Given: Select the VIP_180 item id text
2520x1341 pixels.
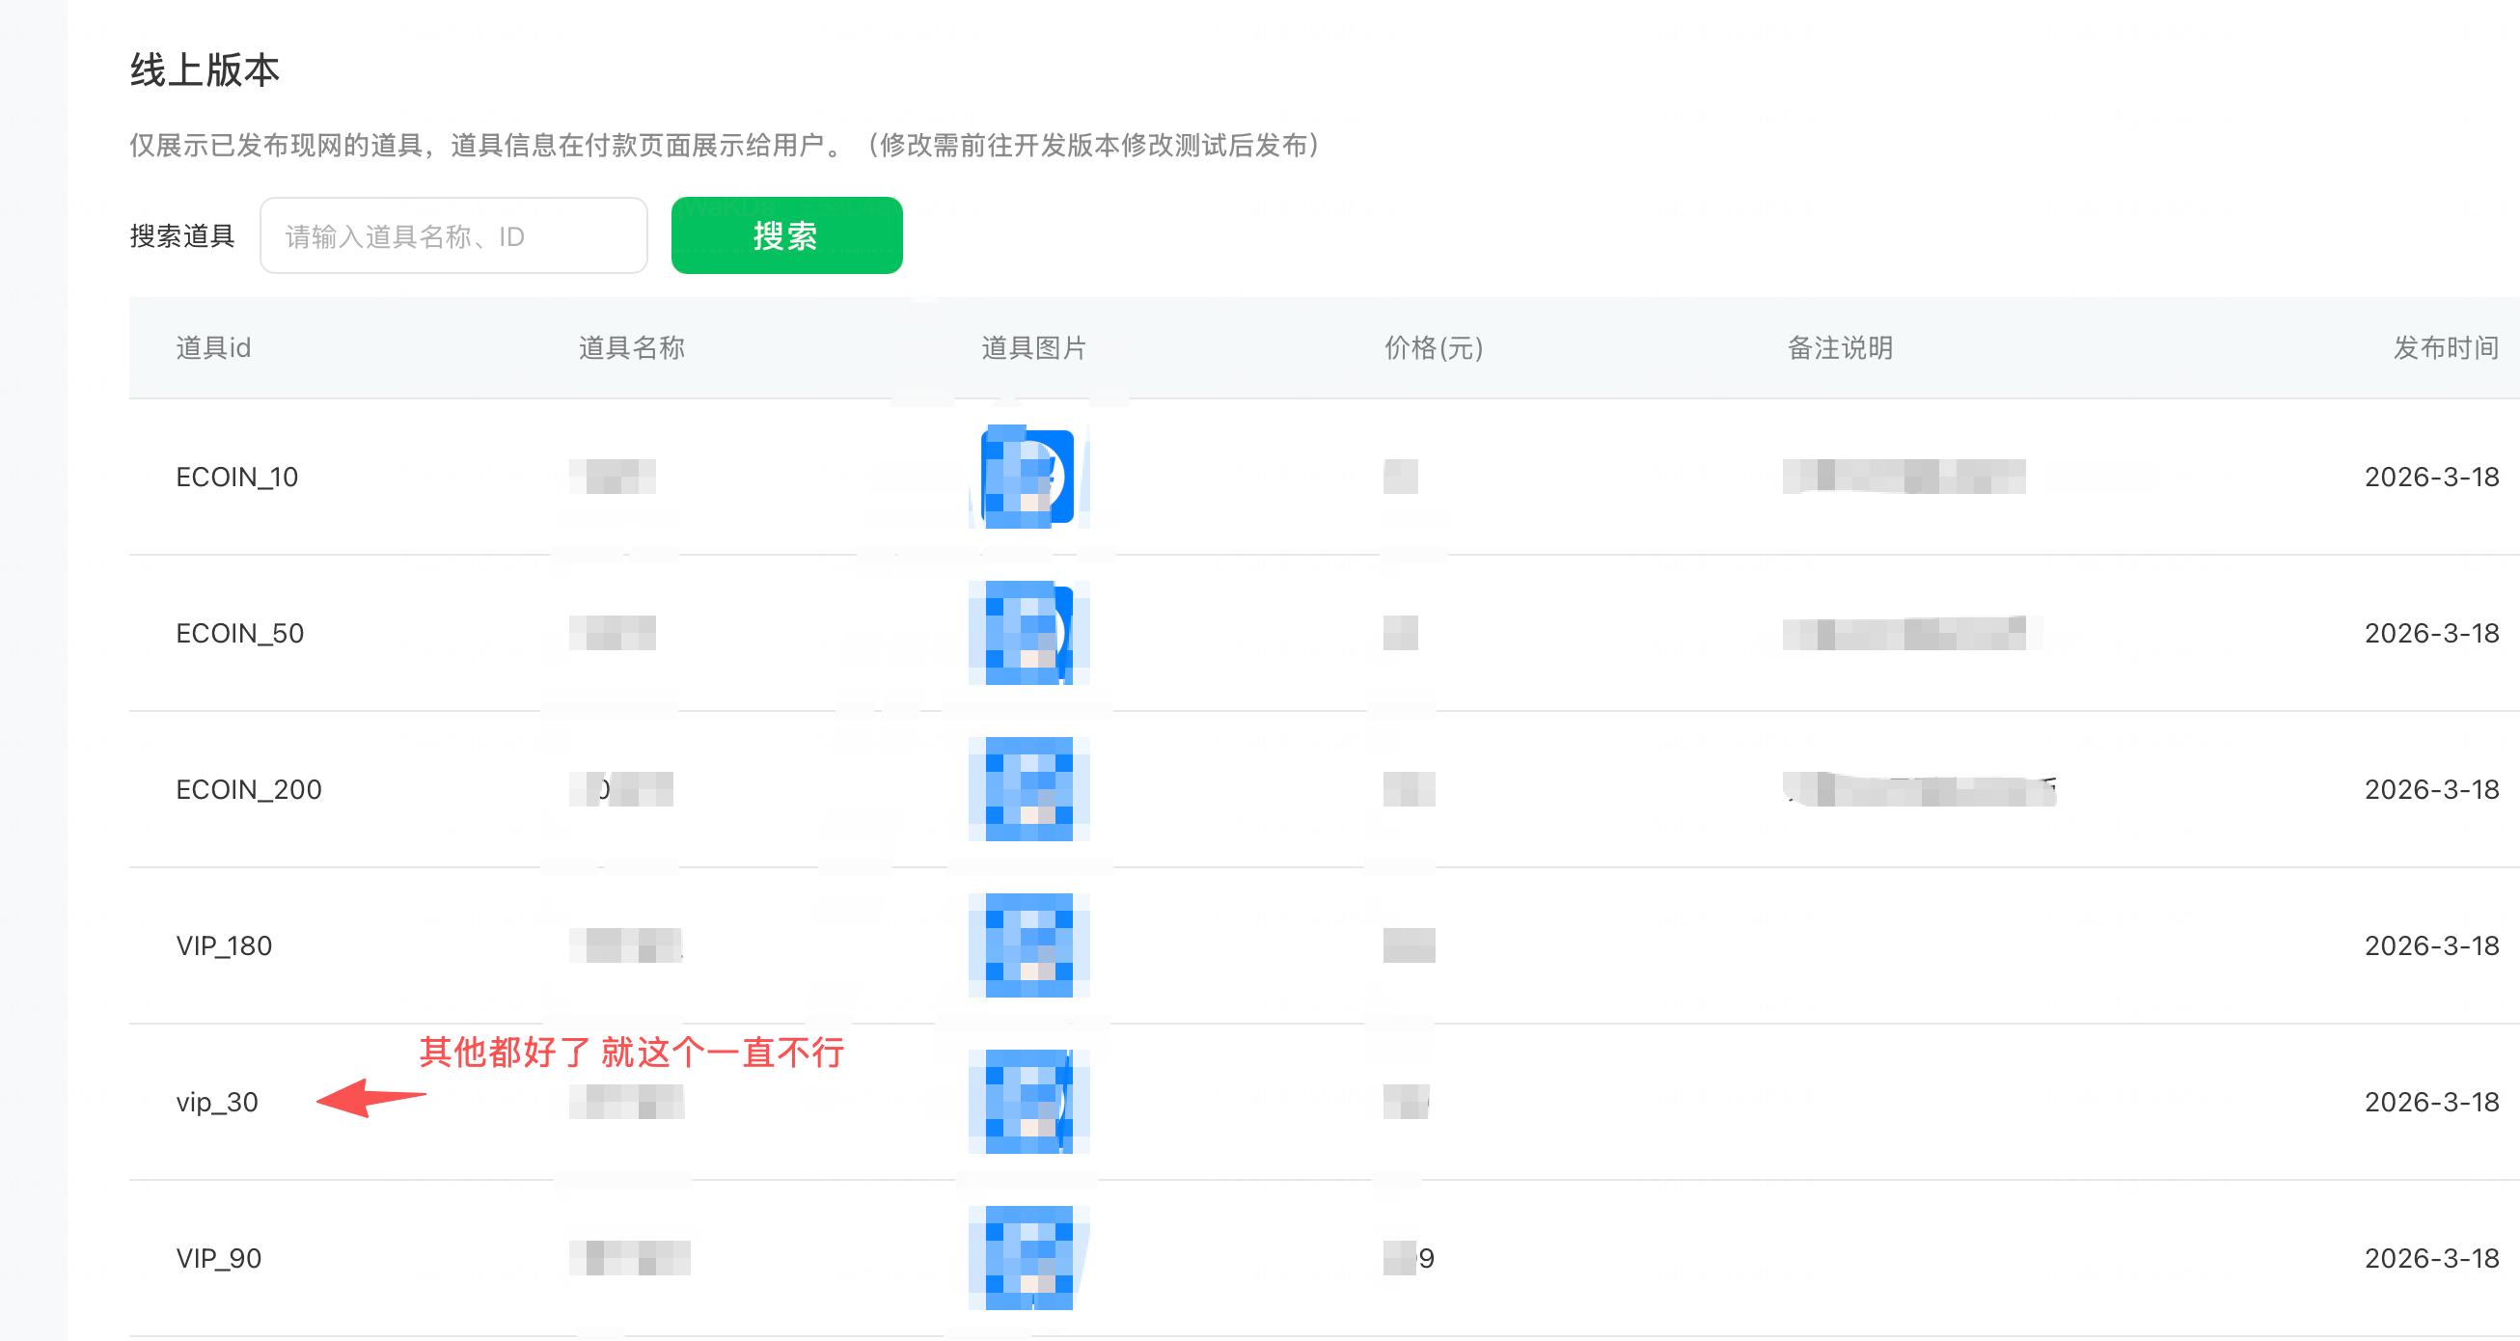Looking at the screenshot, I should [x=224, y=945].
